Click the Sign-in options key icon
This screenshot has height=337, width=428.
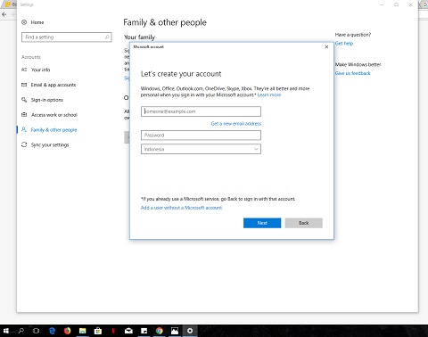click(x=24, y=100)
